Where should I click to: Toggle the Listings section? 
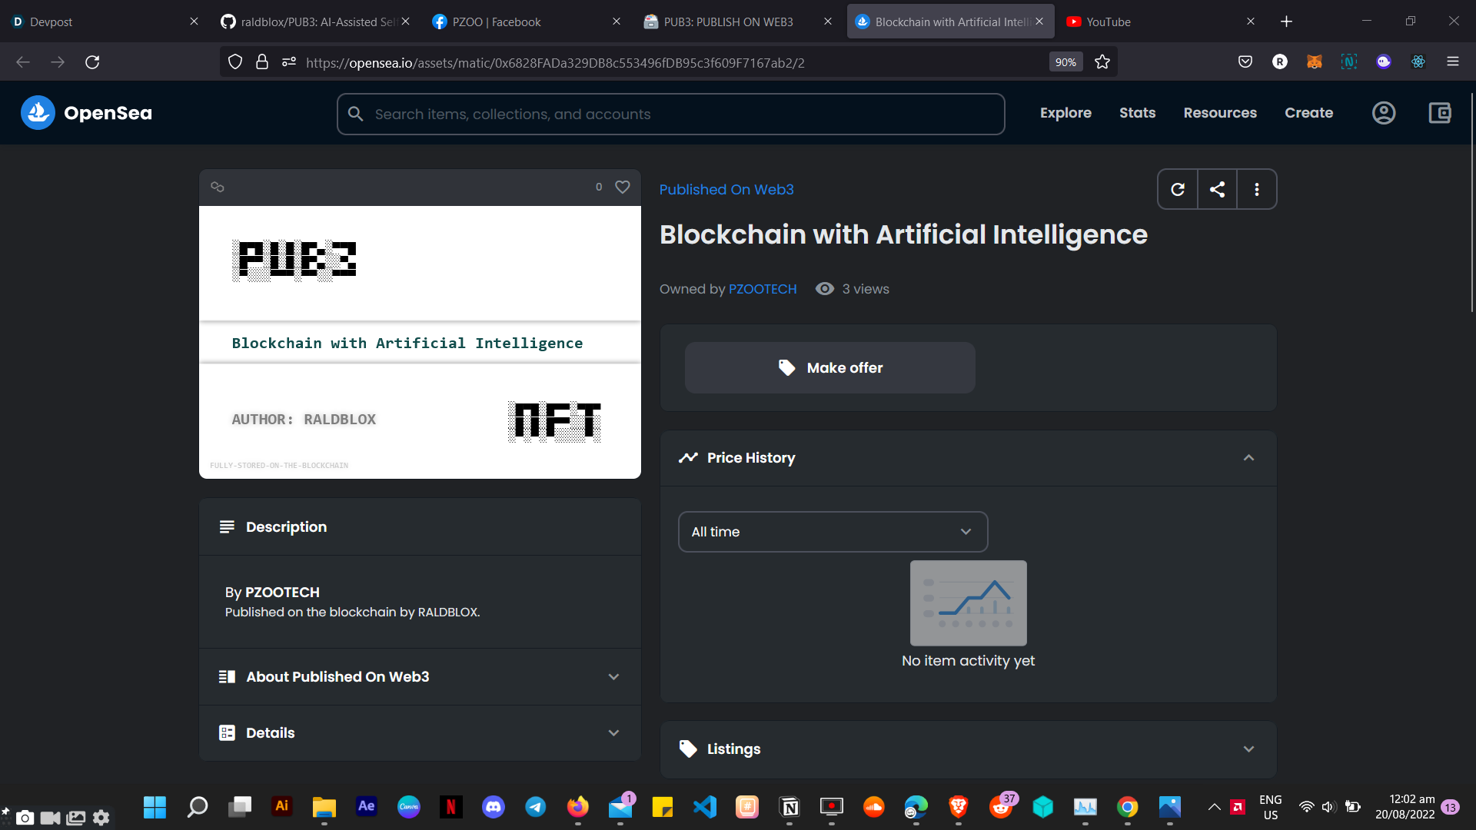(x=968, y=749)
